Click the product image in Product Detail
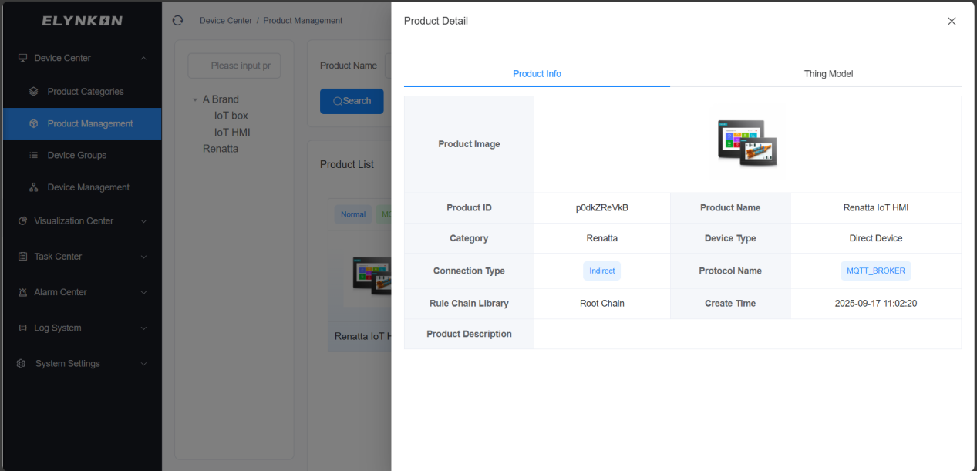The image size is (977, 471). click(747, 143)
